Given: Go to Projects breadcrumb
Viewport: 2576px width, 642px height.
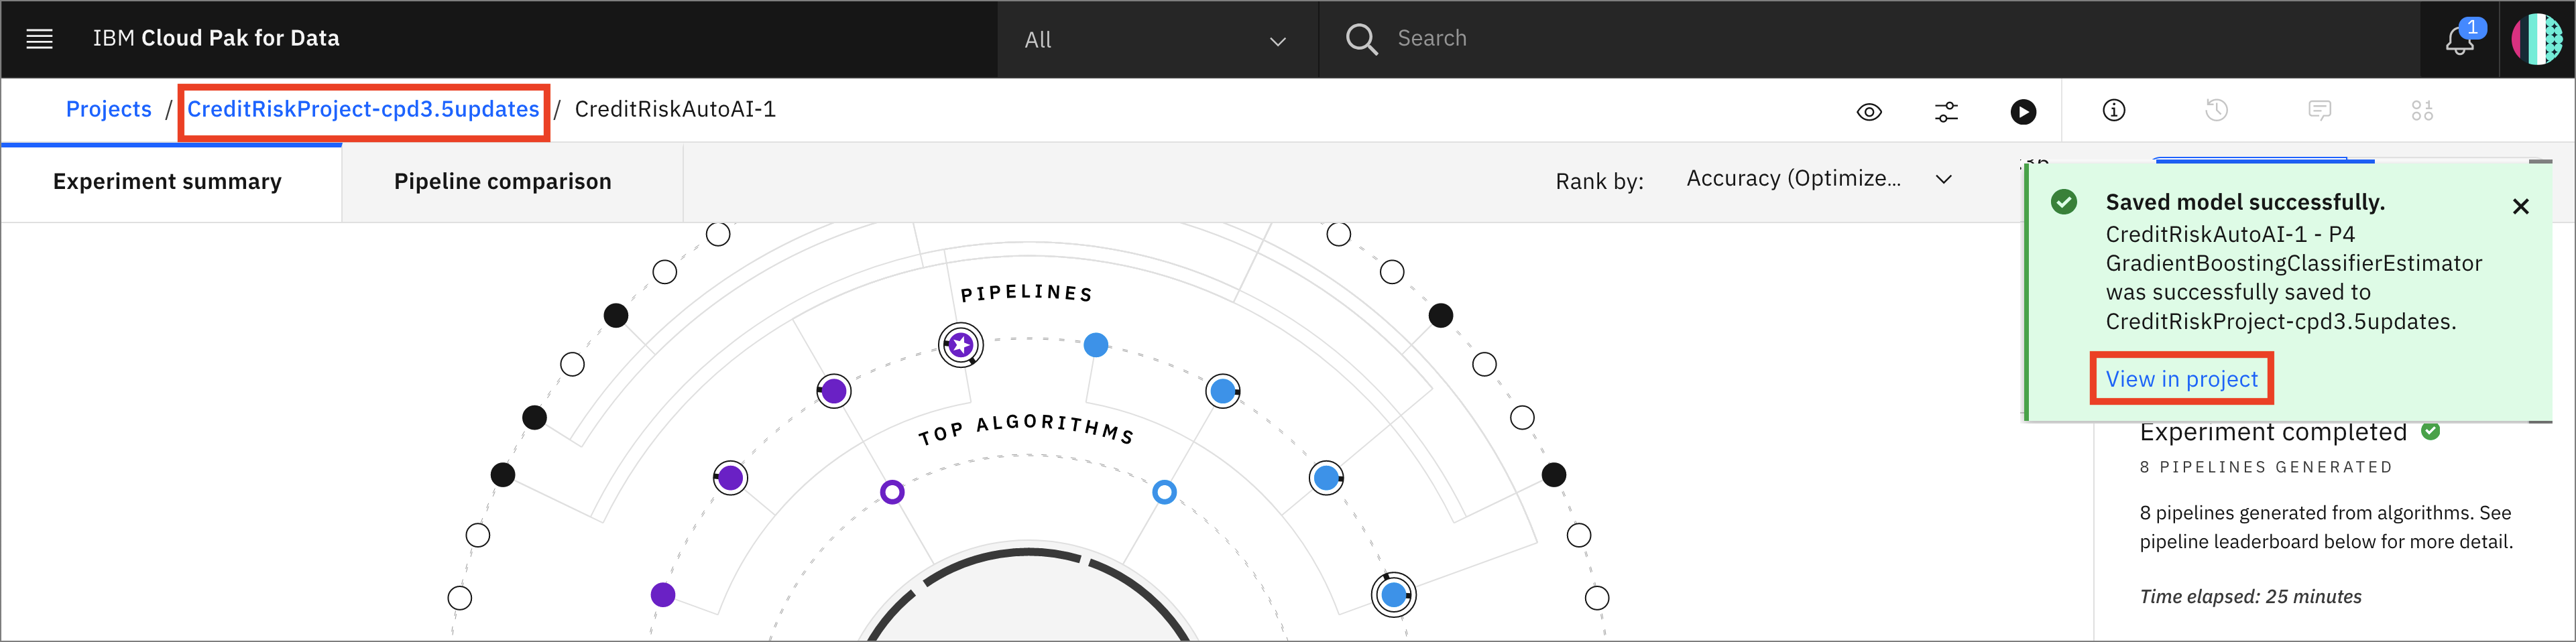Looking at the screenshot, I should coord(109,109).
